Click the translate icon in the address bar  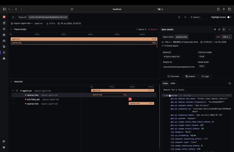tap(159, 9)
